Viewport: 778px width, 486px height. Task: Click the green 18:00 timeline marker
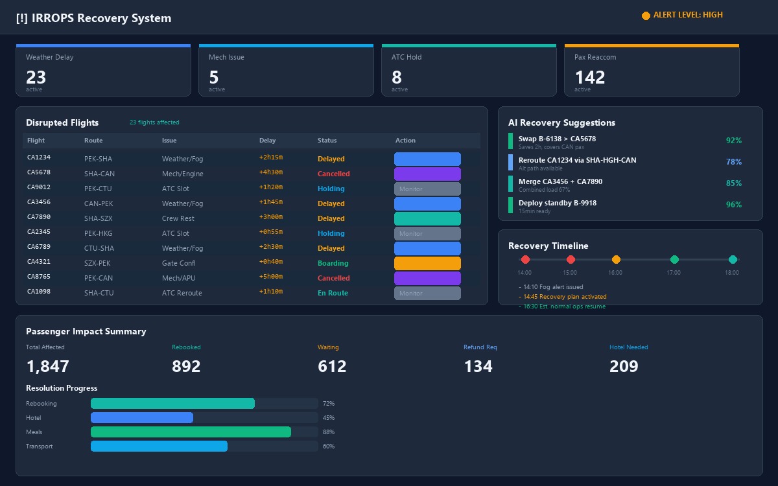[x=733, y=259]
